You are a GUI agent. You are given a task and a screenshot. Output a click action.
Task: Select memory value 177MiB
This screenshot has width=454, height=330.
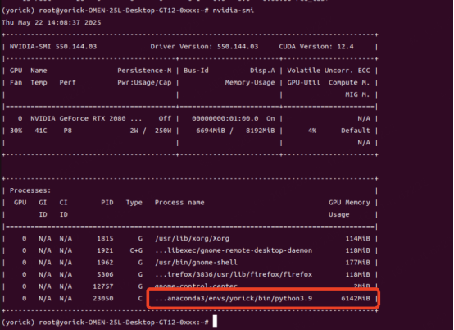coord(357,263)
